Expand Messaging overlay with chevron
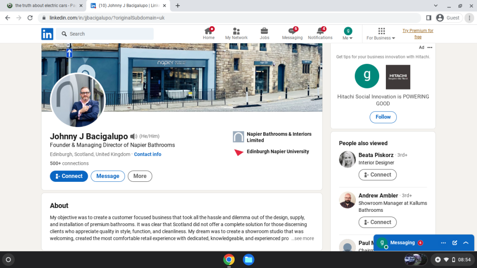Screen dimensions: 477x268 click(x=466, y=243)
